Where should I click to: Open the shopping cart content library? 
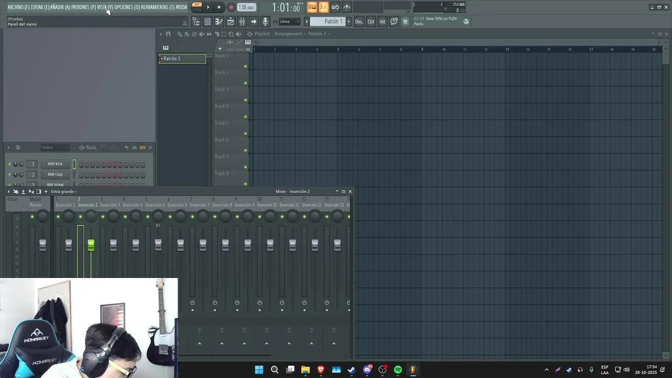tap(405, 22)
